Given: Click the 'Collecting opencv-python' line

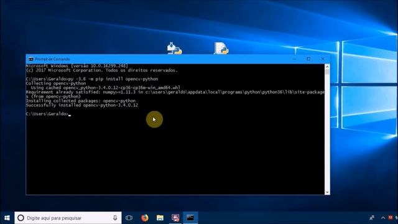Looking at the screenshot, I should (x=56, y=83).
